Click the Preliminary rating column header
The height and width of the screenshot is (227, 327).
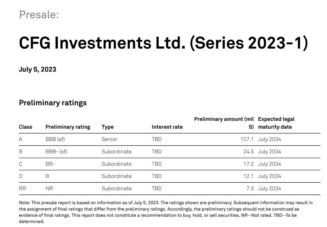[68, 127]
